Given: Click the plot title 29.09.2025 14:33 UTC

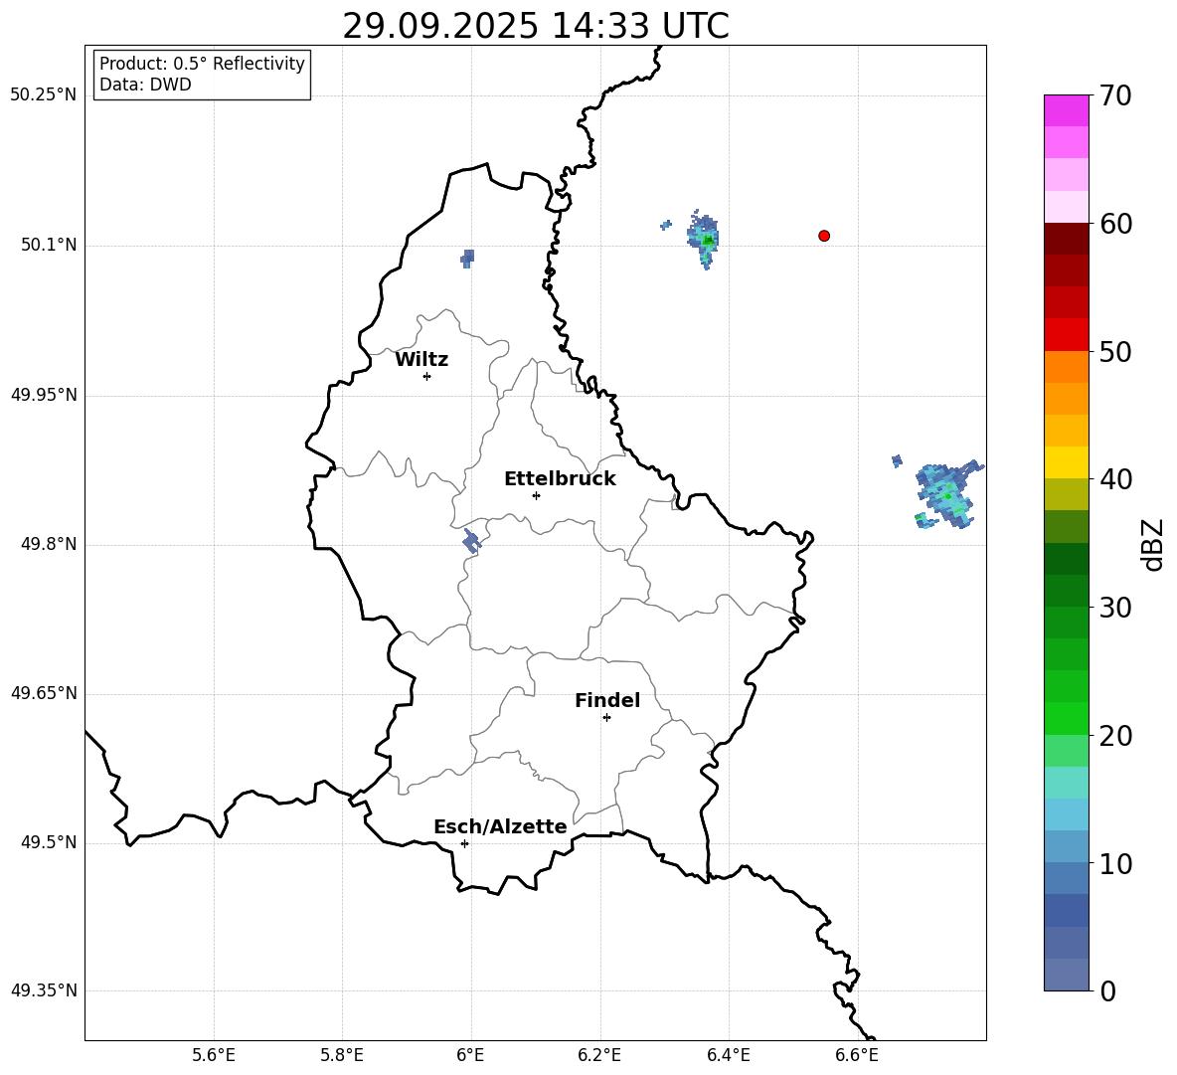Looking at the screenshot, I should [x=536, y=26].
